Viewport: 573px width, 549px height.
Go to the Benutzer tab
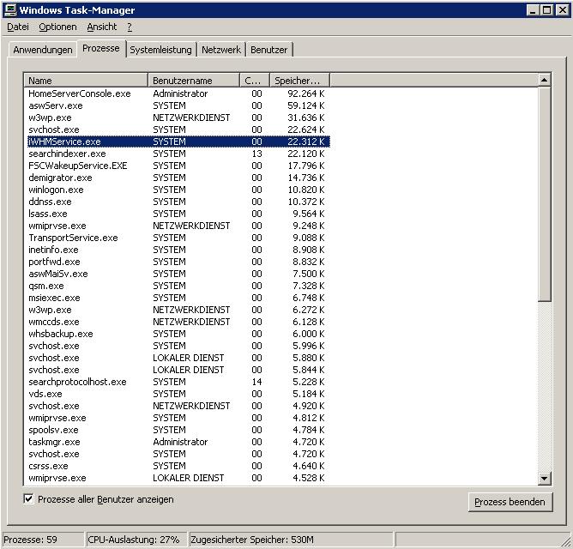[x=269, y=50]
